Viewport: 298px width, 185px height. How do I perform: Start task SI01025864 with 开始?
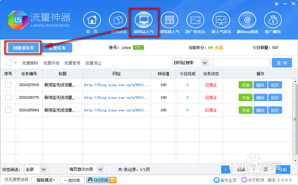point(246,110)
